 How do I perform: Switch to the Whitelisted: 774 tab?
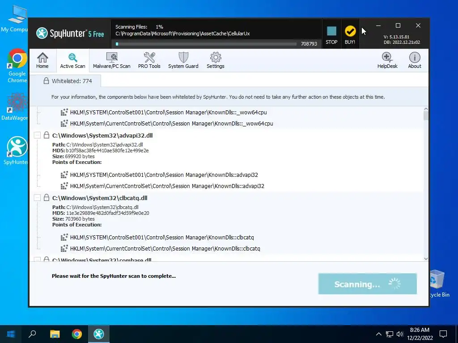(68, 81)
